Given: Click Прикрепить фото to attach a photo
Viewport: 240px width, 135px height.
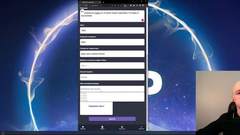Looking at the screenshot, I should coord(96,106).
